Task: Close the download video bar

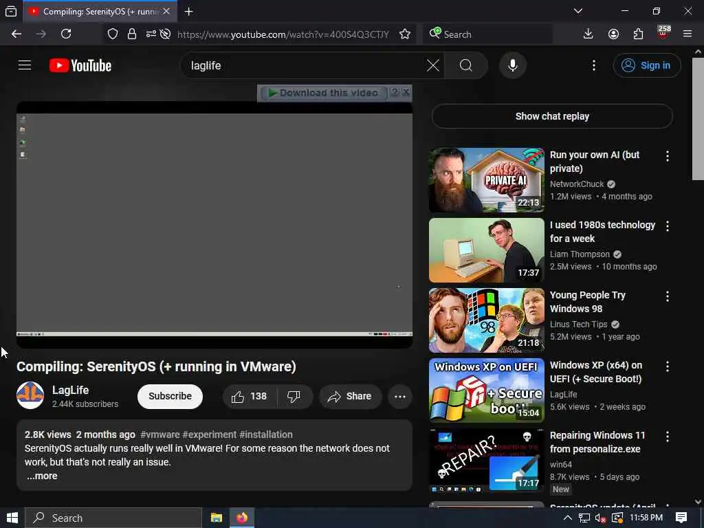Action: click(406, 92)
